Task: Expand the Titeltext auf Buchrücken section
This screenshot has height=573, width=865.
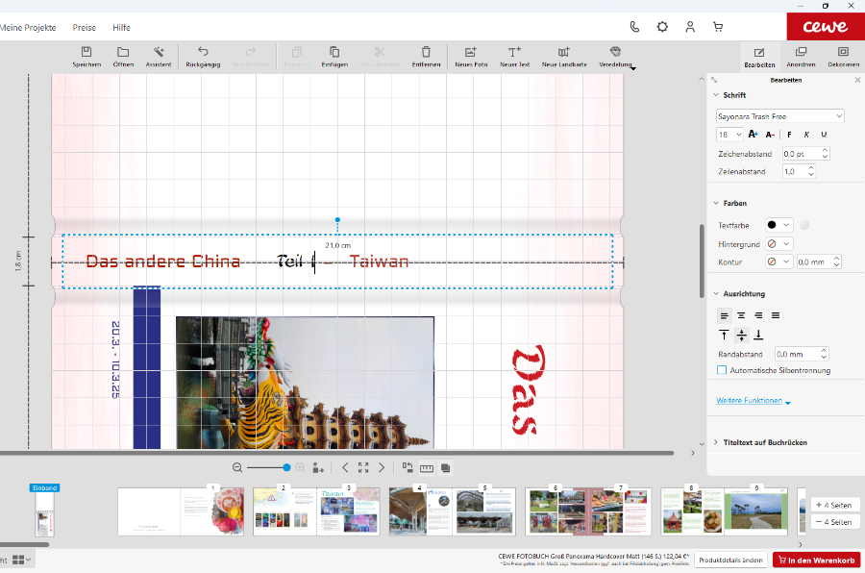Action: (x=765, y=442)
